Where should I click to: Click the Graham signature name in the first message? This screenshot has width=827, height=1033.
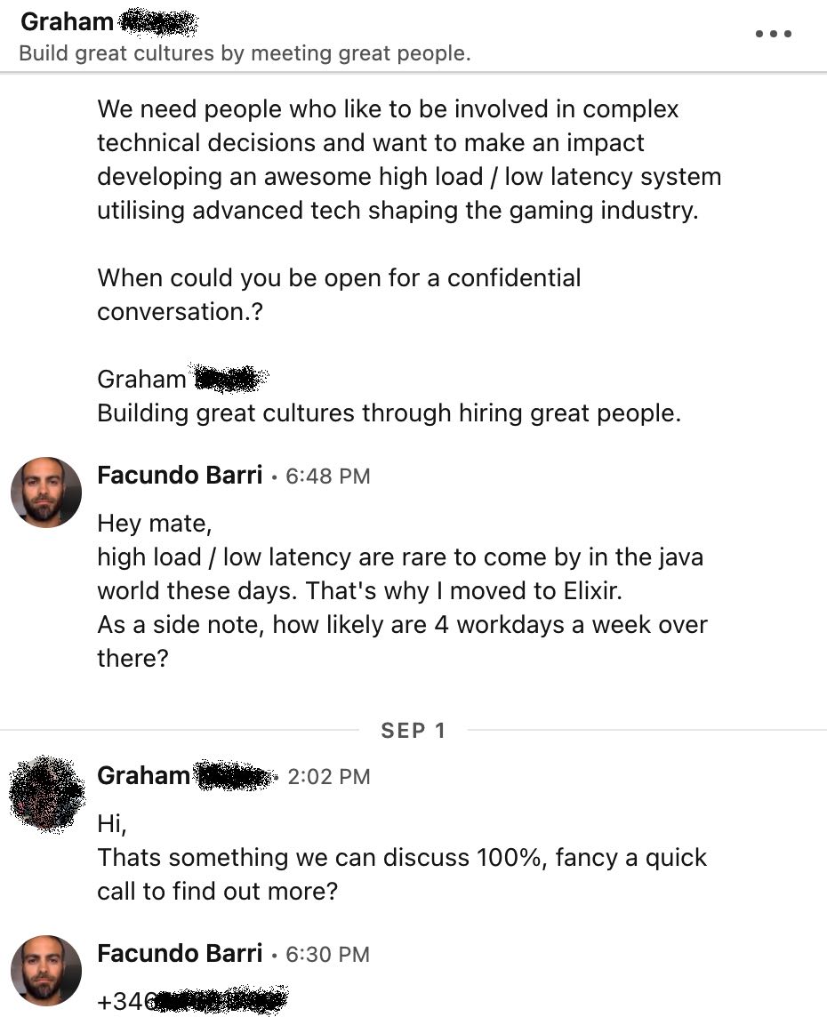pos(141,380)
